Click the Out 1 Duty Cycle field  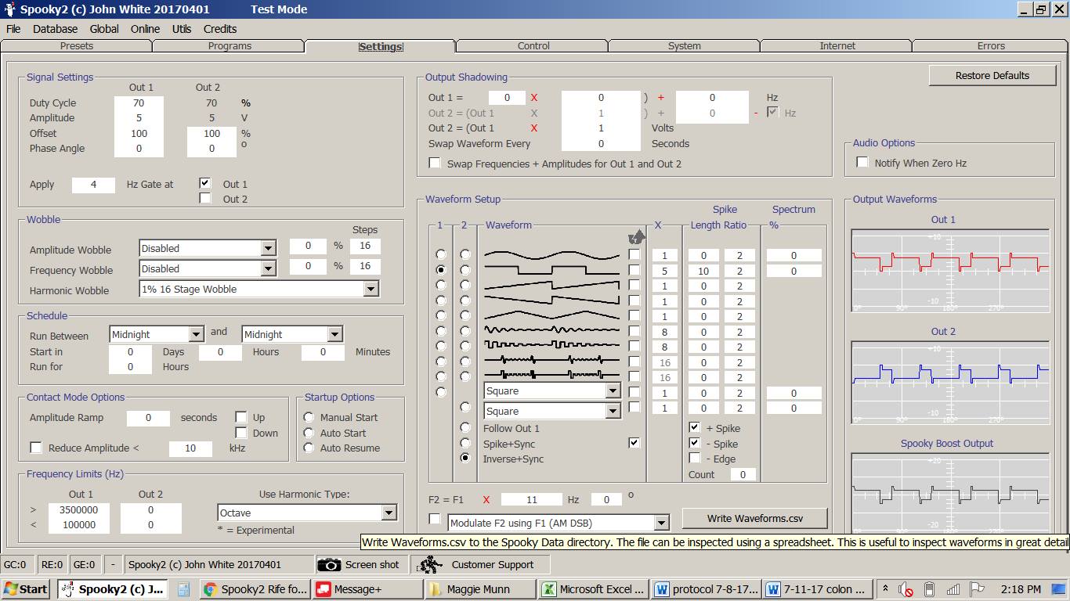click(139, 103)
